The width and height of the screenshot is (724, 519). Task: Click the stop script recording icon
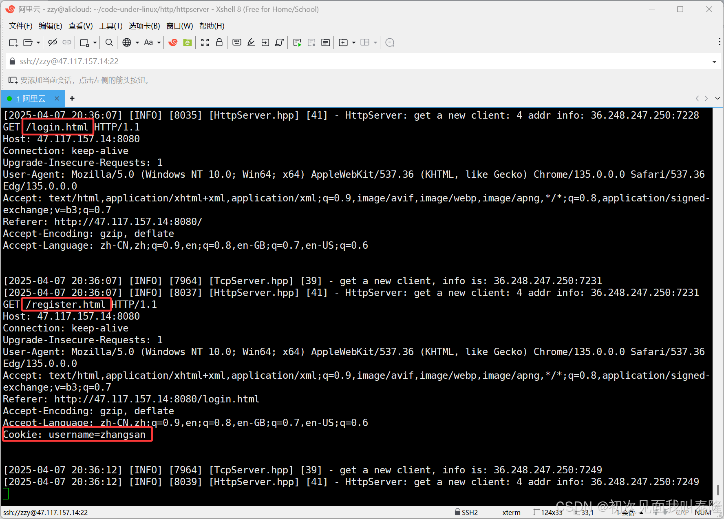pyautogui.click(x=311, y=42)
